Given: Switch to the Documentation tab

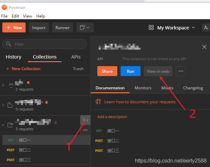Looking at the screenshot, I should pos(110,88).
